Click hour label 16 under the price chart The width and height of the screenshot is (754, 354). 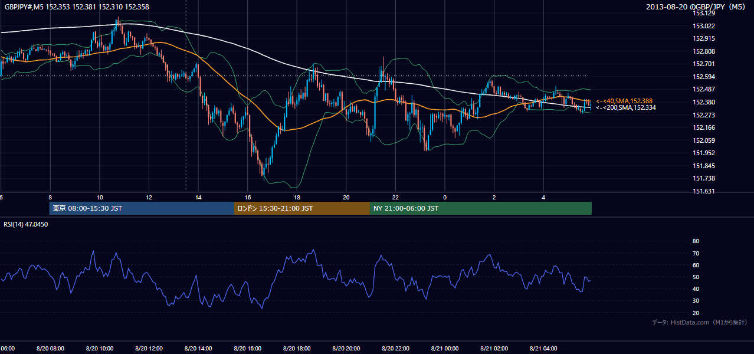pyautogui.click(x=248, y=198)
